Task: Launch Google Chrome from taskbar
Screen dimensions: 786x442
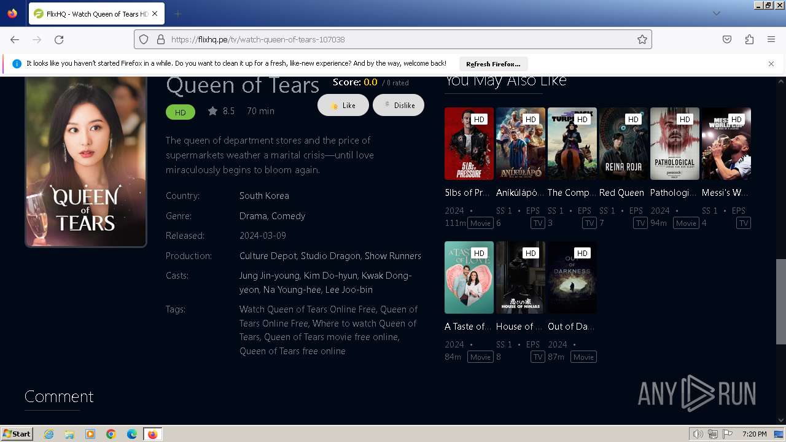Action: [111, 434]
